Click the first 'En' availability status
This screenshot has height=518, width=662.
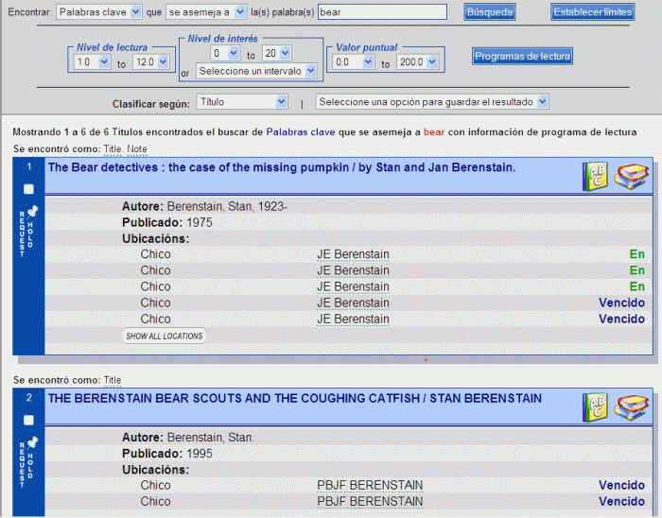pos(637,254)
